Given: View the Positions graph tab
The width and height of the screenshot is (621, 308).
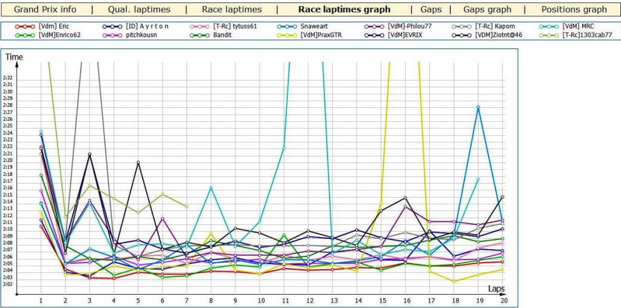Looking at the screenshot, I should [574, 10].
